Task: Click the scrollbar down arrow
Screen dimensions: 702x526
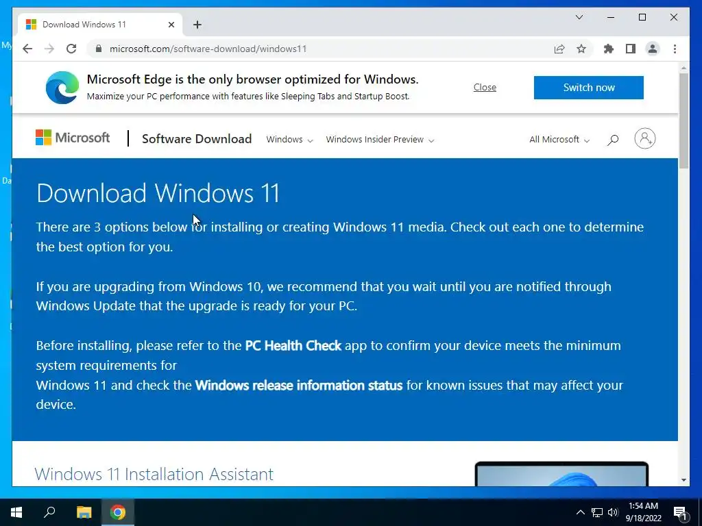Action: click(x=683, y=480)
